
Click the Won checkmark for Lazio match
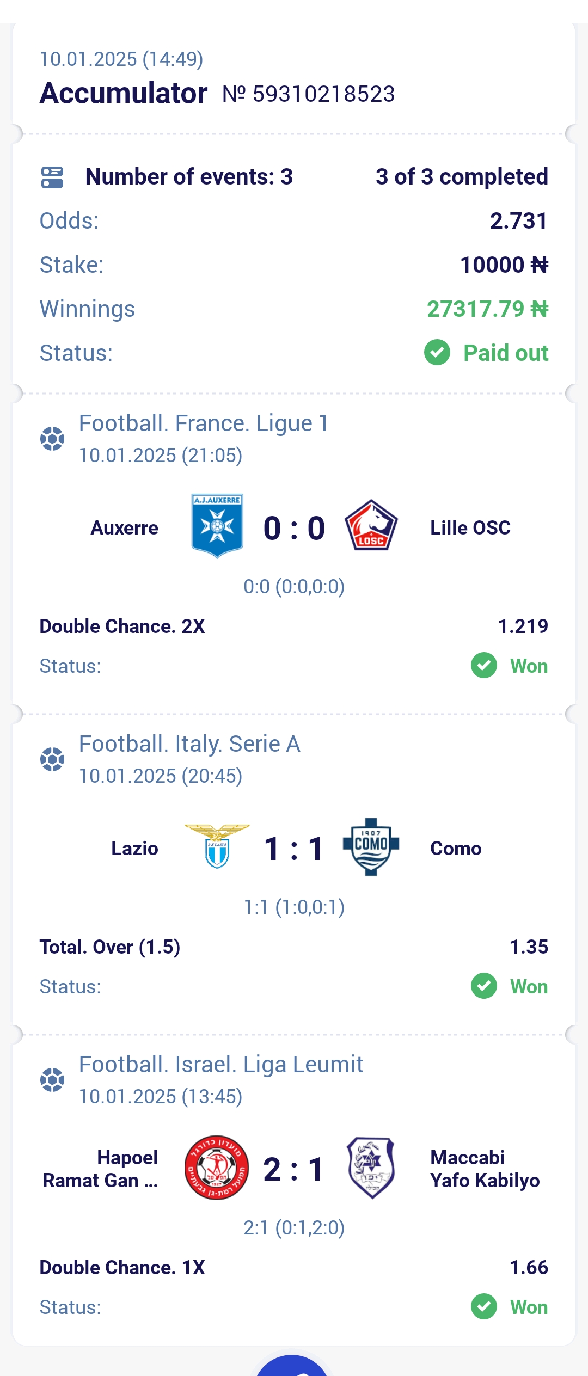point(484,986)
